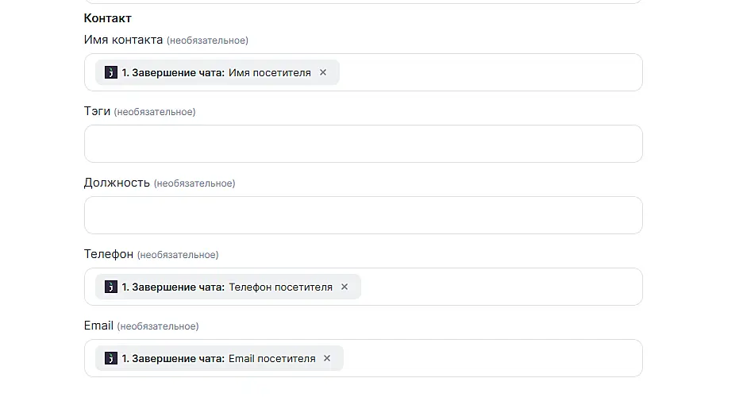The image size is (735, 401).
Task: Click empty space in the Телефон field
Action: coord(500,287)
